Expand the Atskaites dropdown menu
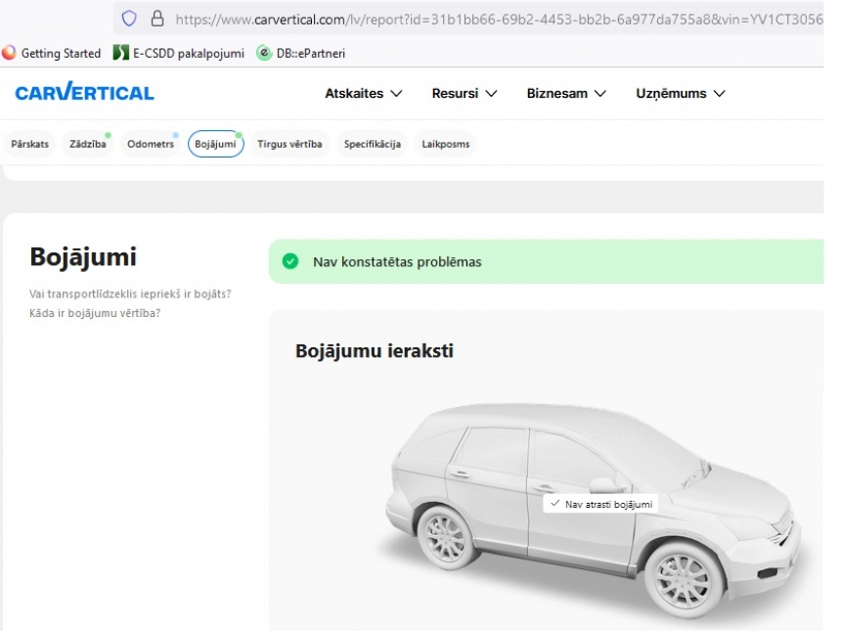Viewport: 841px width, 631px height. [363, 93]
